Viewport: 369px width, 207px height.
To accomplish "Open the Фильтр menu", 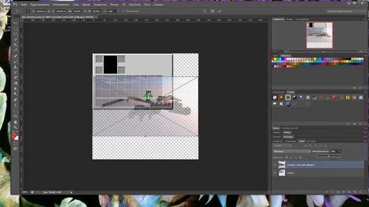I will click(x=114, y=5).
